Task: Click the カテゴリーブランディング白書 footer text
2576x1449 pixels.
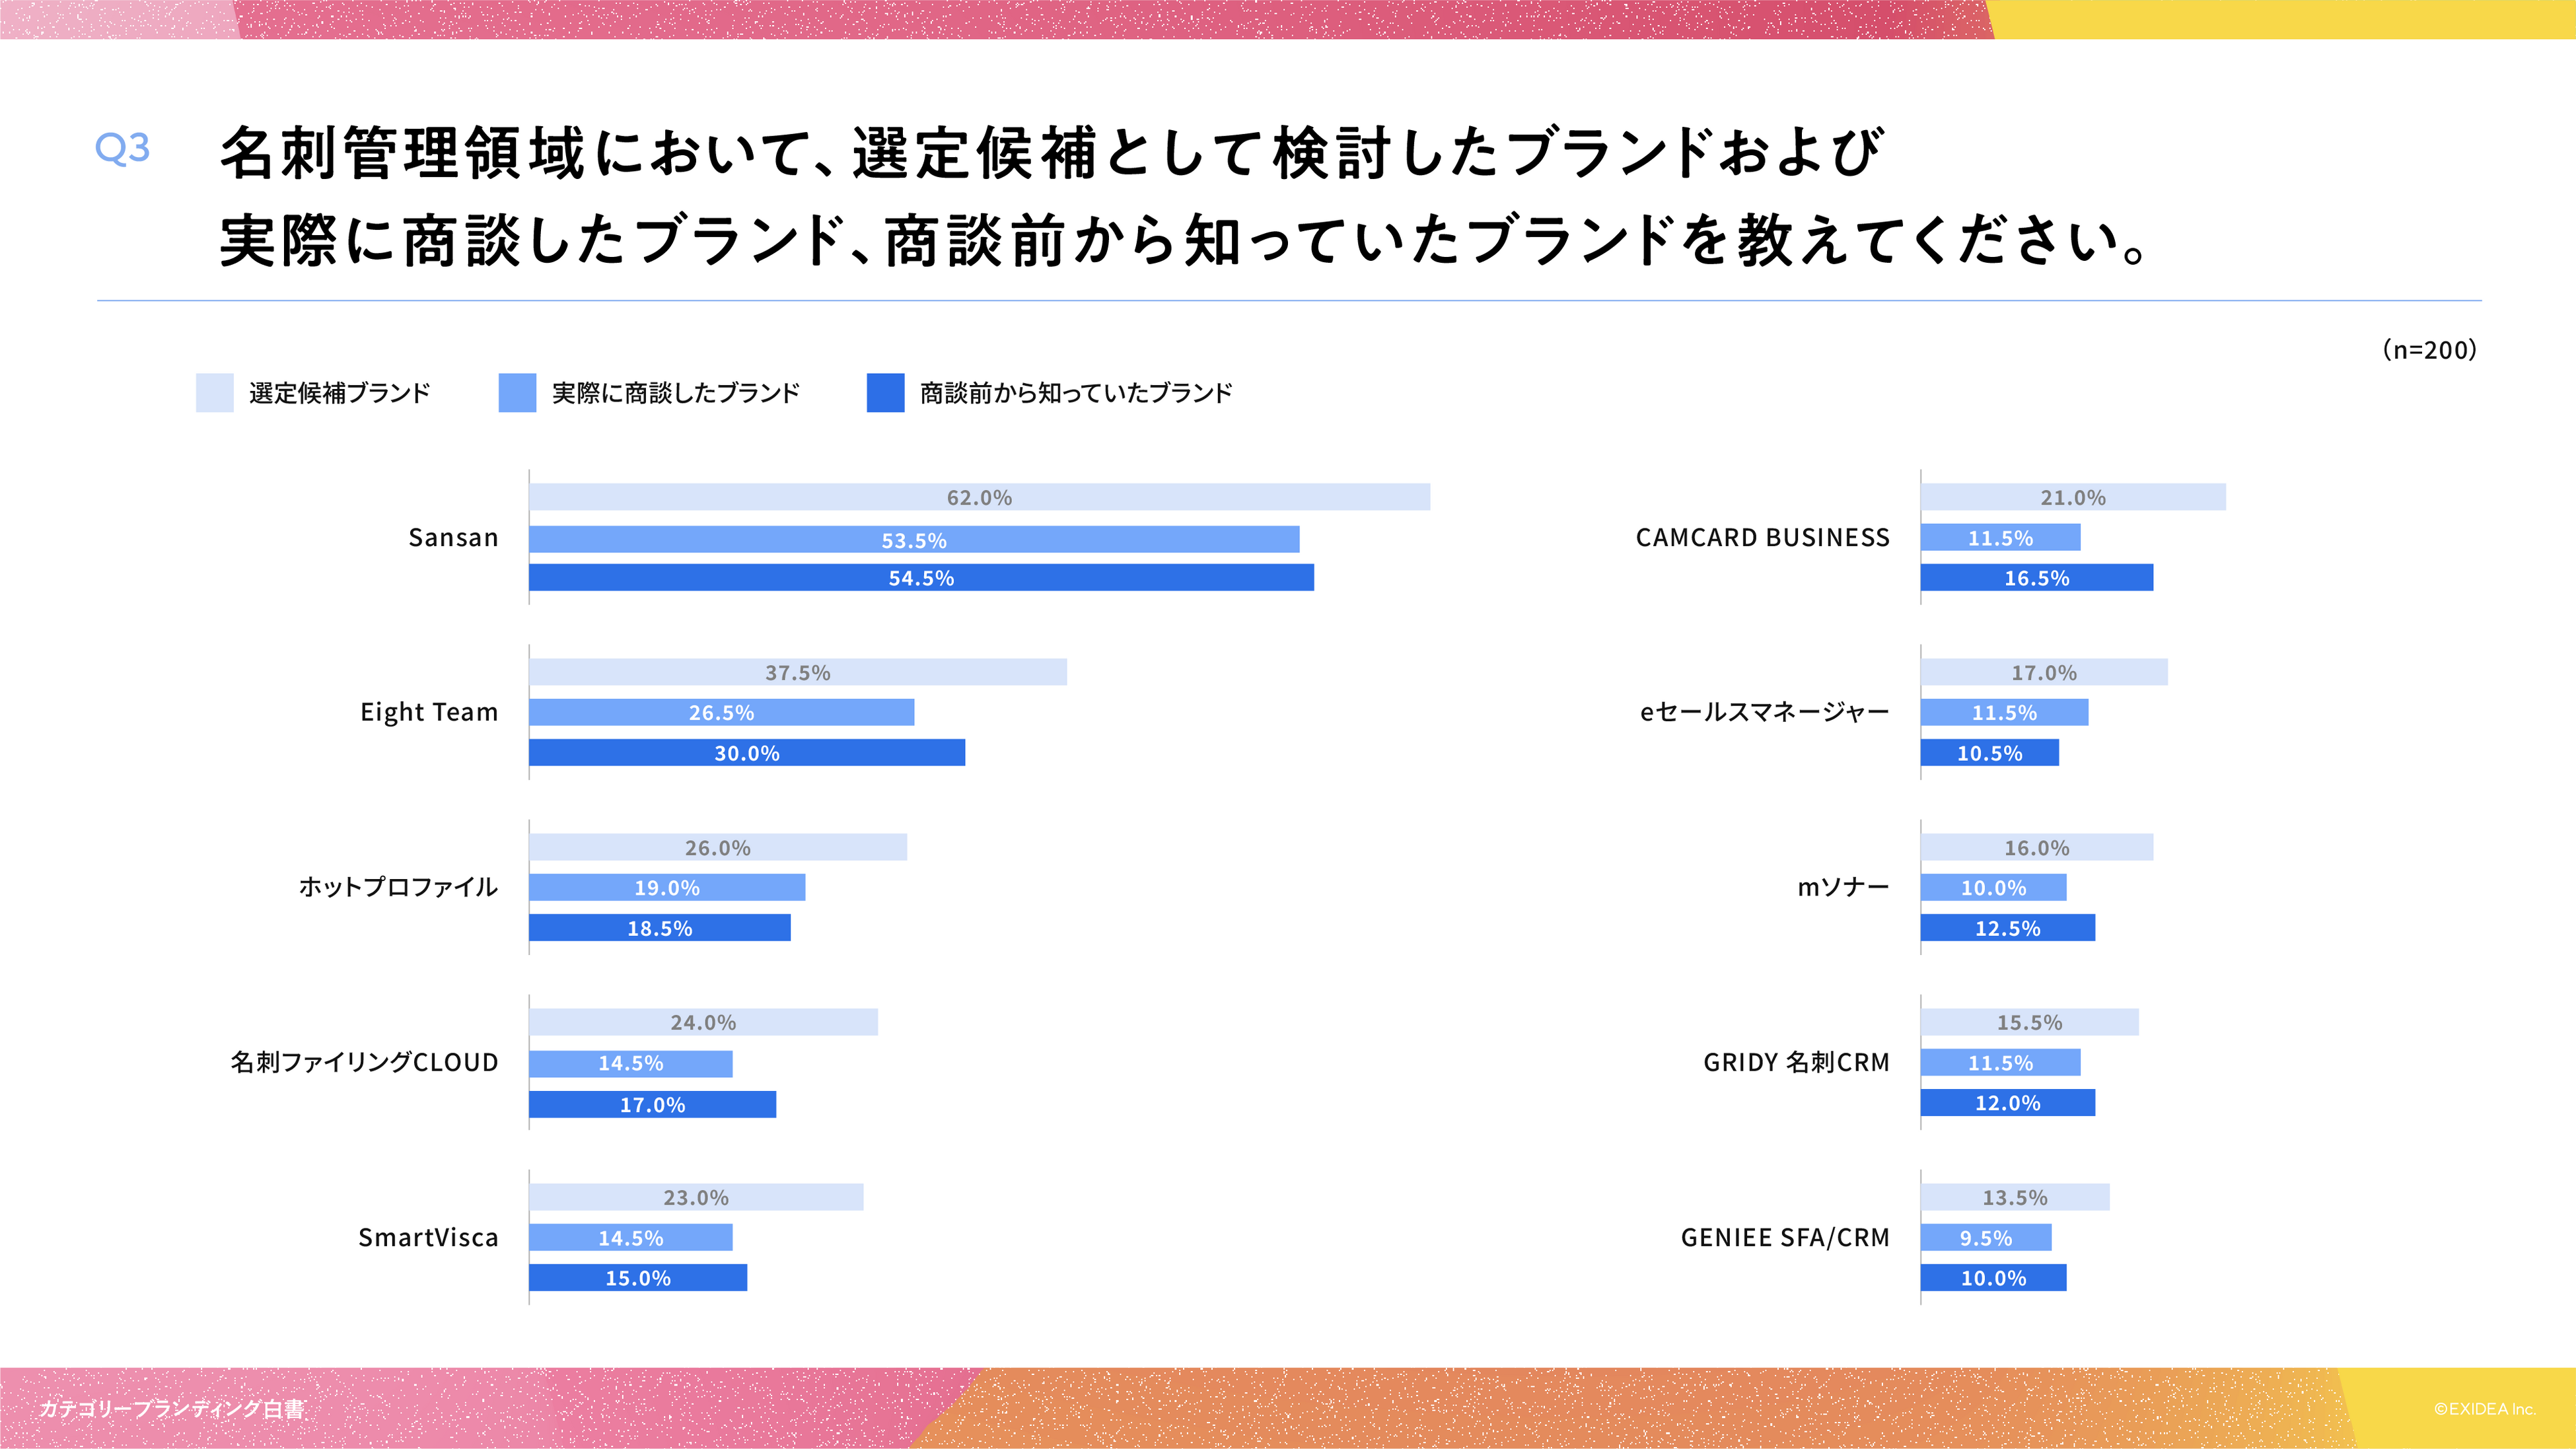Action: coord(171,1409)
